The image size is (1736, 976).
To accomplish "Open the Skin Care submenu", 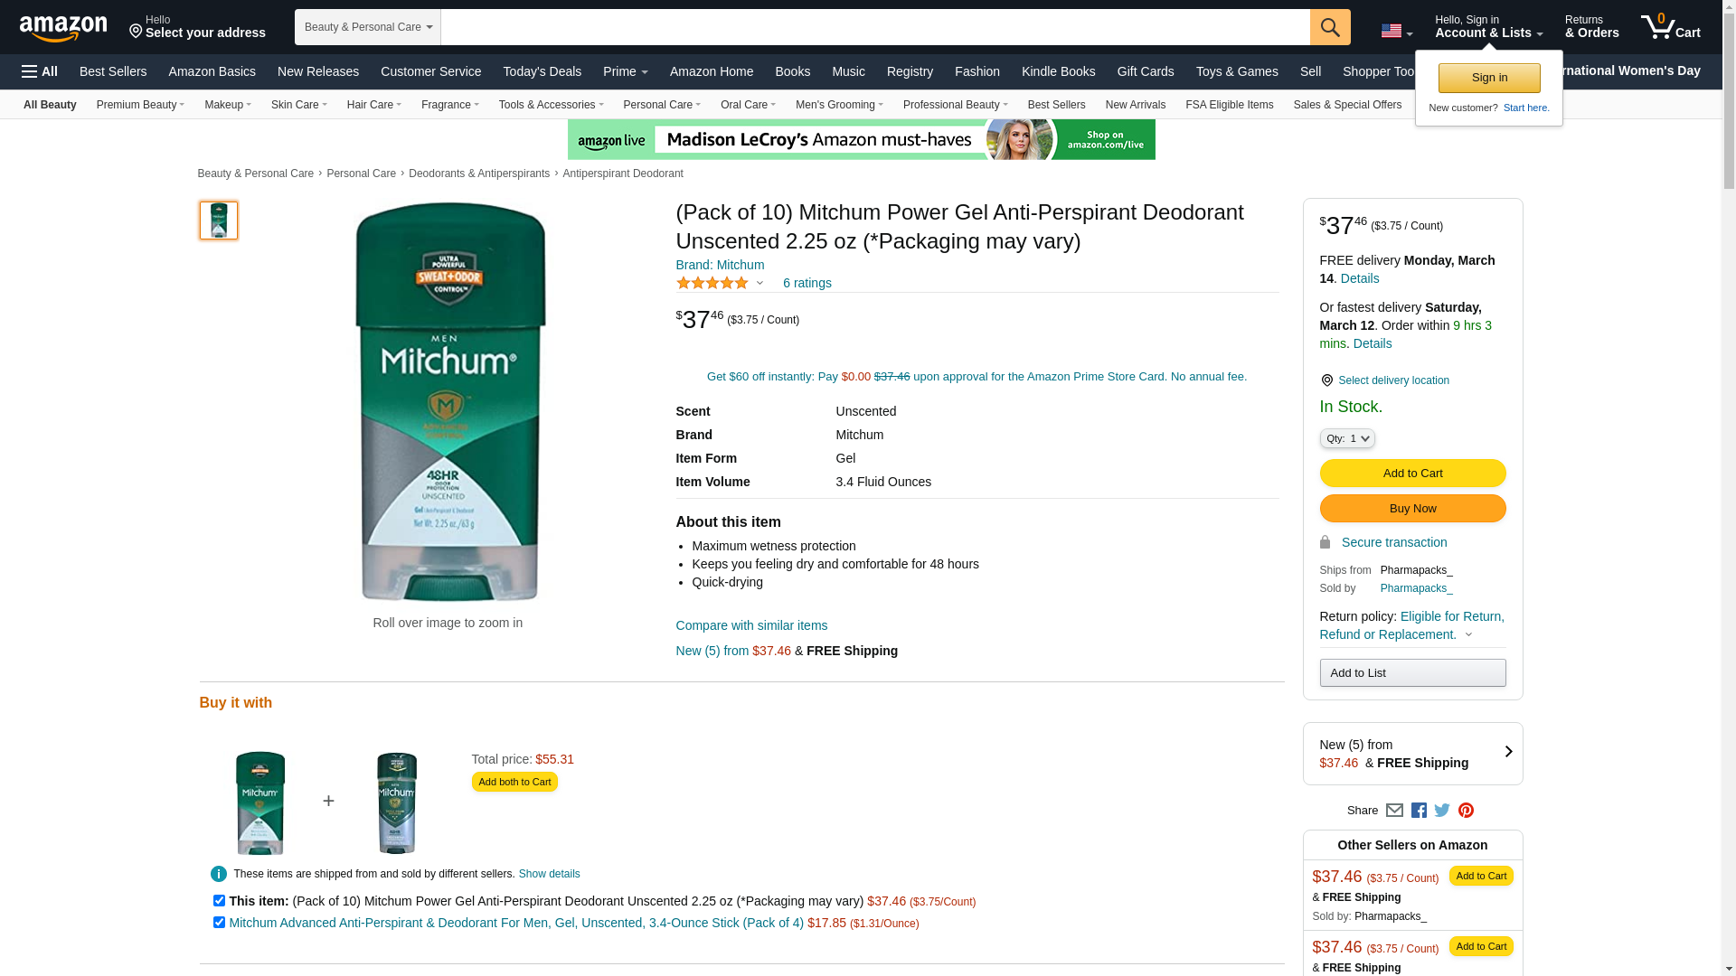I will 298,105.
